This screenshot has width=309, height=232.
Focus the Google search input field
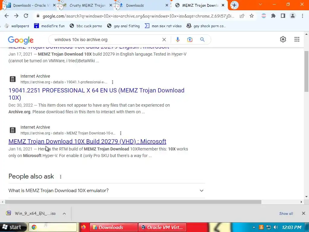107,40
